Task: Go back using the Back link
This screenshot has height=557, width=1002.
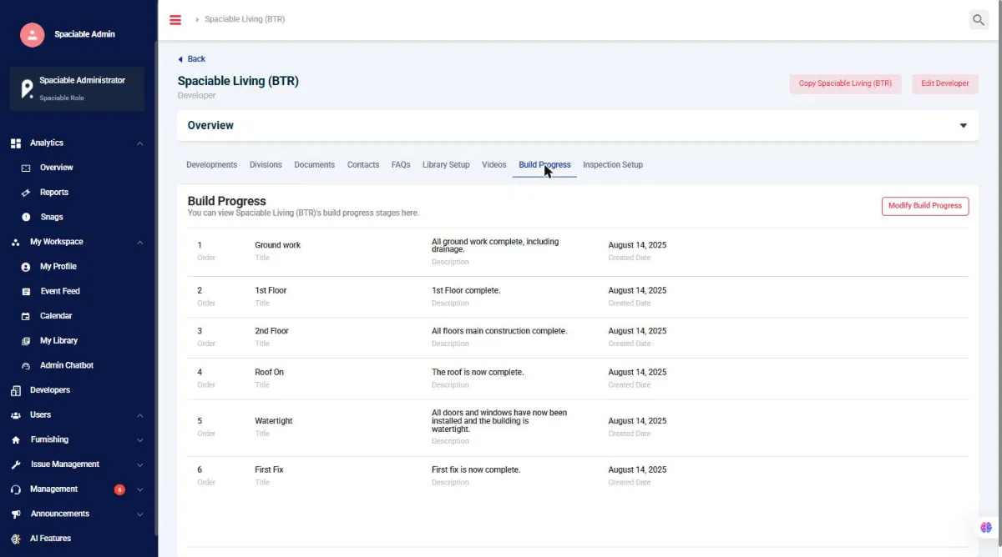Action: [191, 59]
